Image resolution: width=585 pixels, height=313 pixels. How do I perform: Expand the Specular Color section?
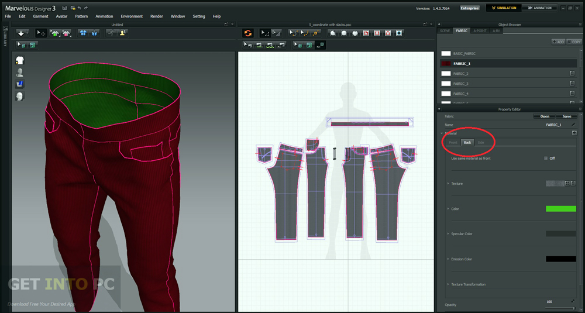448,234
